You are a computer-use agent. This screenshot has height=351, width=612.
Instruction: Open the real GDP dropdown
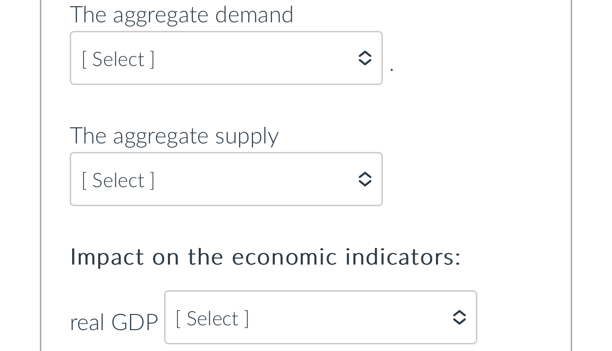coord(320,317)
